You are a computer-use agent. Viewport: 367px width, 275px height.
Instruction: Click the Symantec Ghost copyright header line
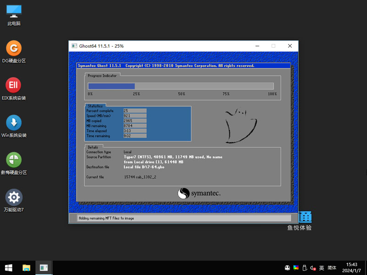(x=166, y=66)
